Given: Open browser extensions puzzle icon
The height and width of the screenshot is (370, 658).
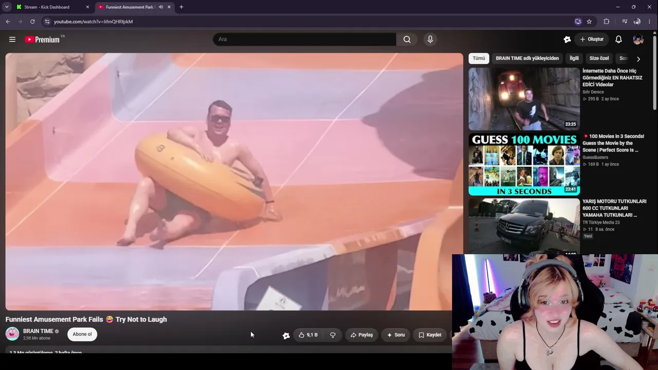Looking at the screenshot, I should [607, 22].
